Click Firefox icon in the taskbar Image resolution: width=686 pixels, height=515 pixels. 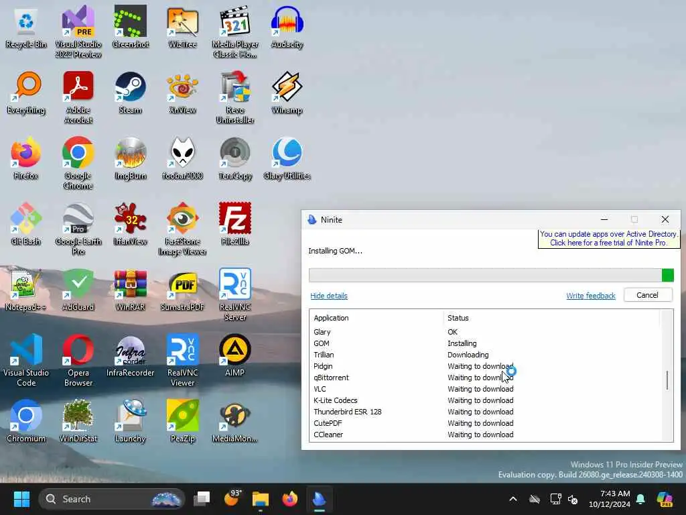(x=289, y=499)
